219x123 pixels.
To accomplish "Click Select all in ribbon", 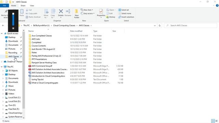I will click(x=124, y=10).
